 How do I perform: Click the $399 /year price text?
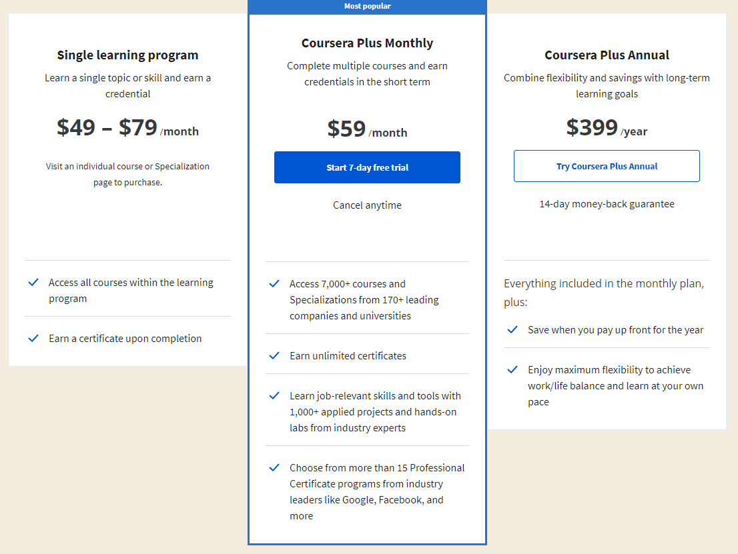607,127
